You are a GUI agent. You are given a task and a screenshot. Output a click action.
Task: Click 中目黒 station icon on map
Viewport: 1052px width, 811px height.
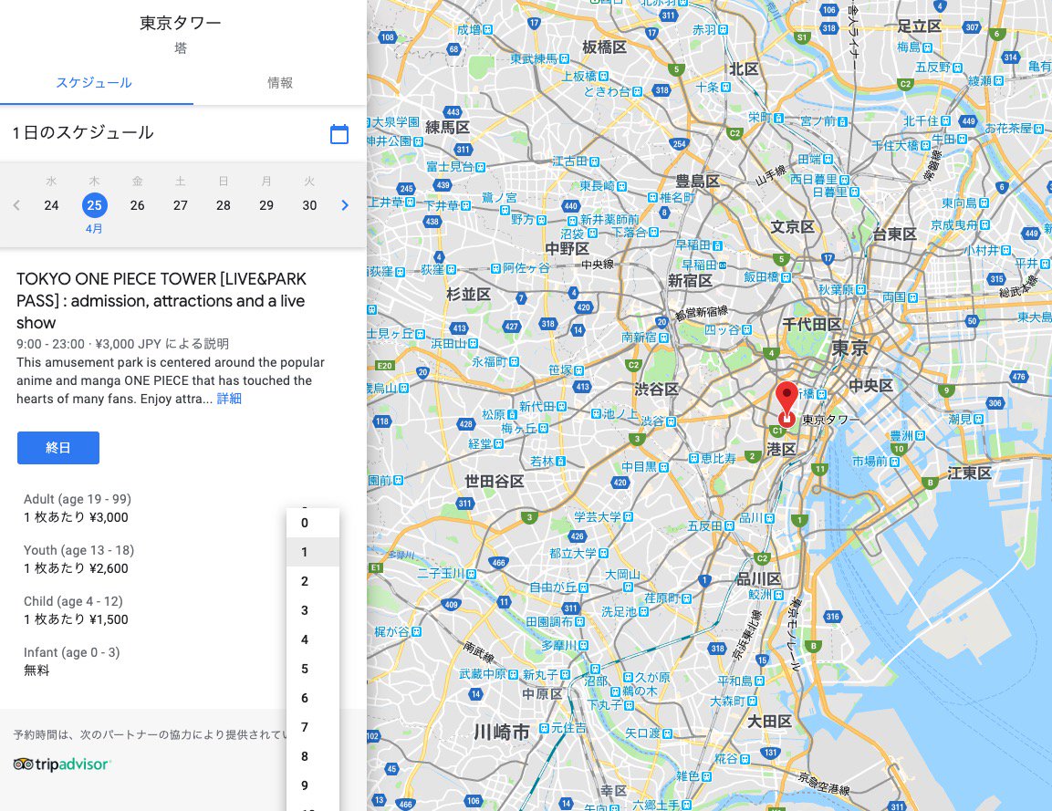click(x=663, y=467)
